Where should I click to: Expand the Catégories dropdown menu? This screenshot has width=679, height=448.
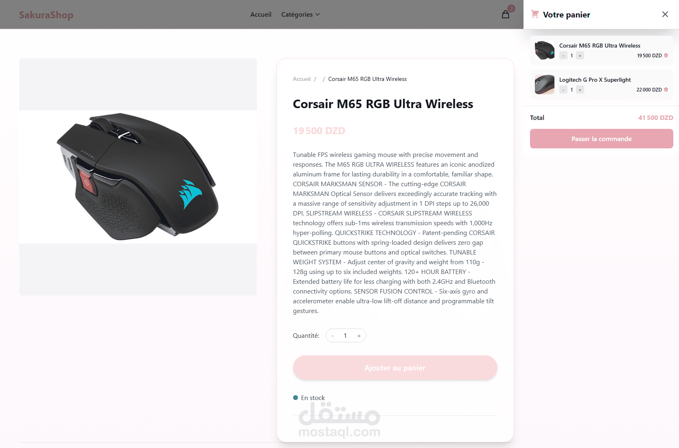point(300,15)
